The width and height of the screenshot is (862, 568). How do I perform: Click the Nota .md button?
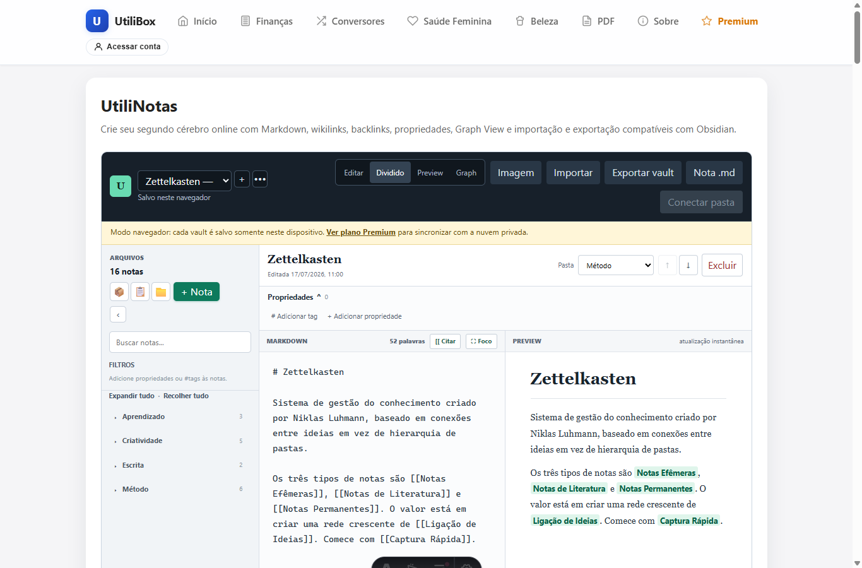[714, 173]
